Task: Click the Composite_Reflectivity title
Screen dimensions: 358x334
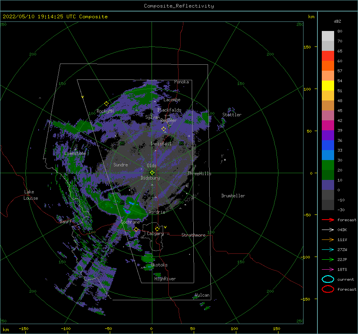Action: pyautogui.click(x=179, y=6)
